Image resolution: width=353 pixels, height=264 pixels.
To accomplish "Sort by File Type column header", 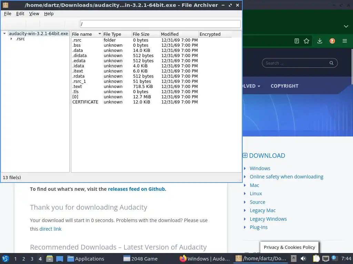I will [117, 34].
